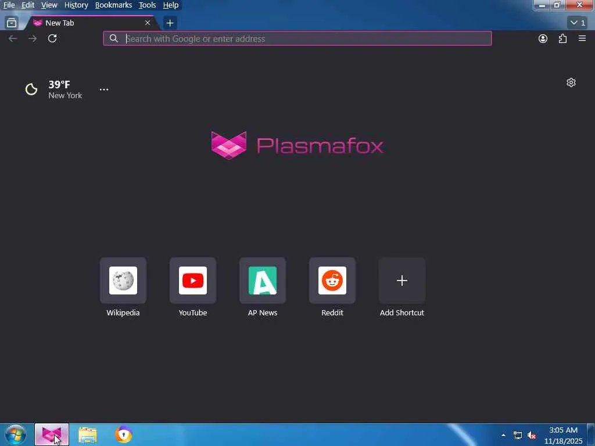Open the AP News shortcut
The width and height of the screenshot is (595, 446).
click(263, 287)
